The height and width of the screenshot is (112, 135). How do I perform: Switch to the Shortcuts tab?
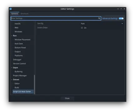click(x=24, y=14)
